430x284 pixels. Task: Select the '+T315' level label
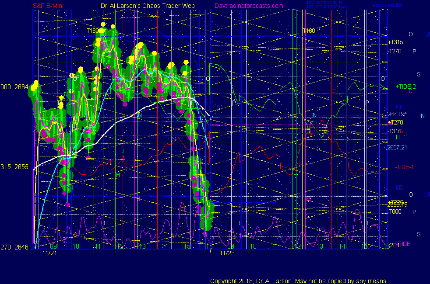point(395,42)
